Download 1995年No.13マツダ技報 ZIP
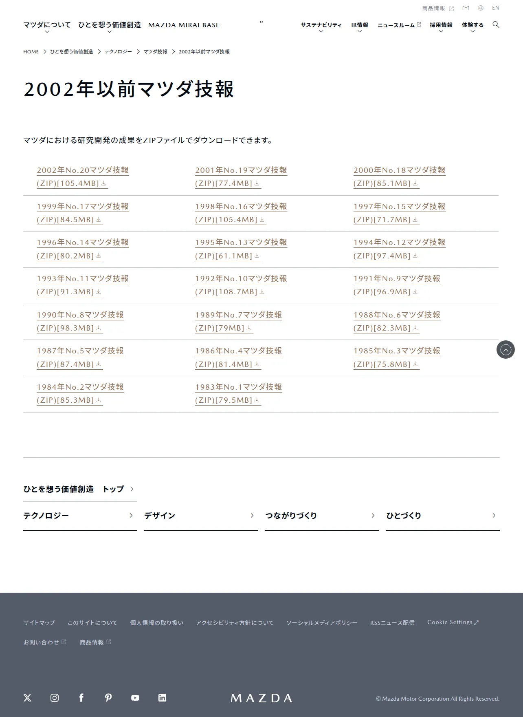523x717 pixels. (x=241, y=249)
